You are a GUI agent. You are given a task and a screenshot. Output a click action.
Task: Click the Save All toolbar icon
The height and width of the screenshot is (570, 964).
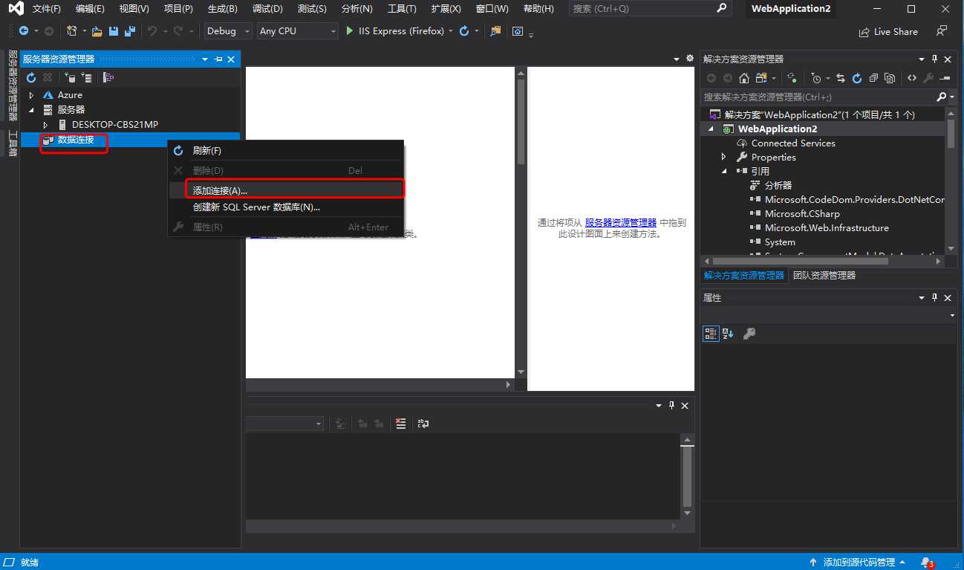tap(130, 31)
